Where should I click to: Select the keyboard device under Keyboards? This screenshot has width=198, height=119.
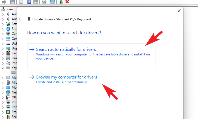pos(13,73)
